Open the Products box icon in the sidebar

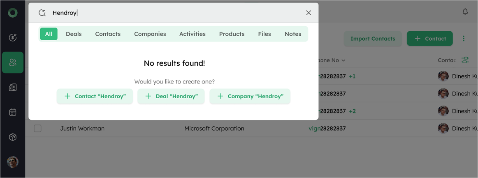[x=13, y=137]
